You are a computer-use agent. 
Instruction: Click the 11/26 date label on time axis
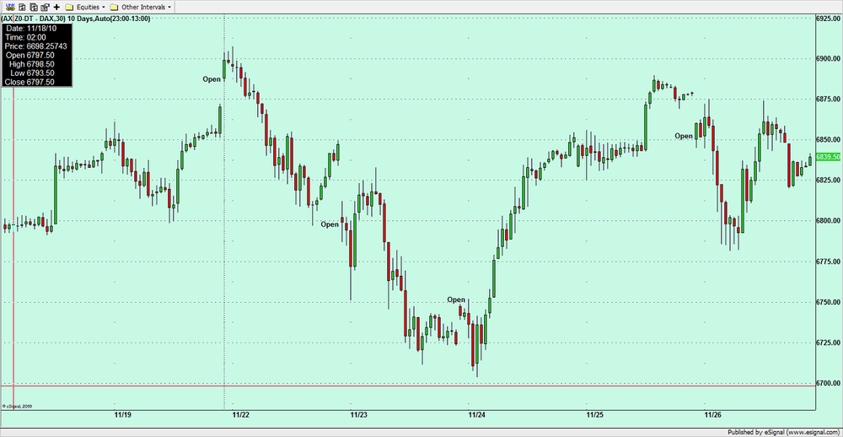[713, 415]
